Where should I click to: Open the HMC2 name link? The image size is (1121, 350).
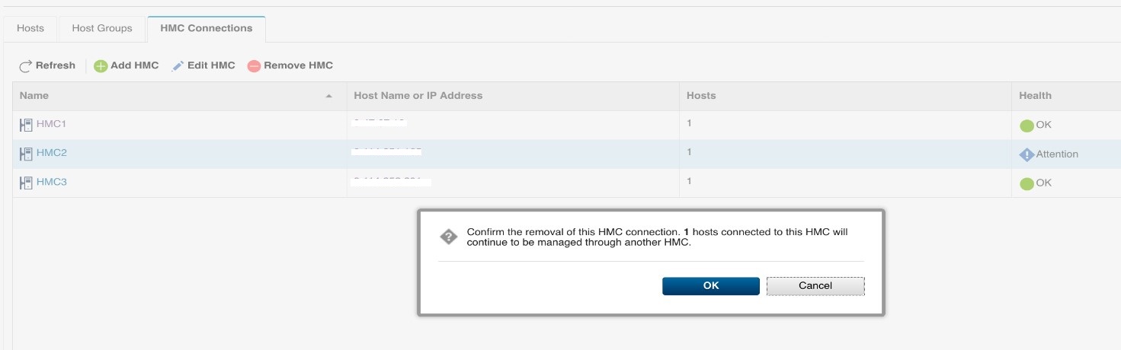click(x=52, y=153)
